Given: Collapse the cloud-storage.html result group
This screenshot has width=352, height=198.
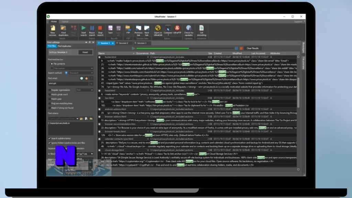Looking at the screenshot, I should [99, 150].
